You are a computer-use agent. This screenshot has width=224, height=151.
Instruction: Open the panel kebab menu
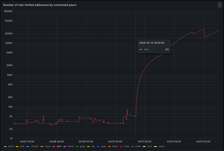[219, 5]
